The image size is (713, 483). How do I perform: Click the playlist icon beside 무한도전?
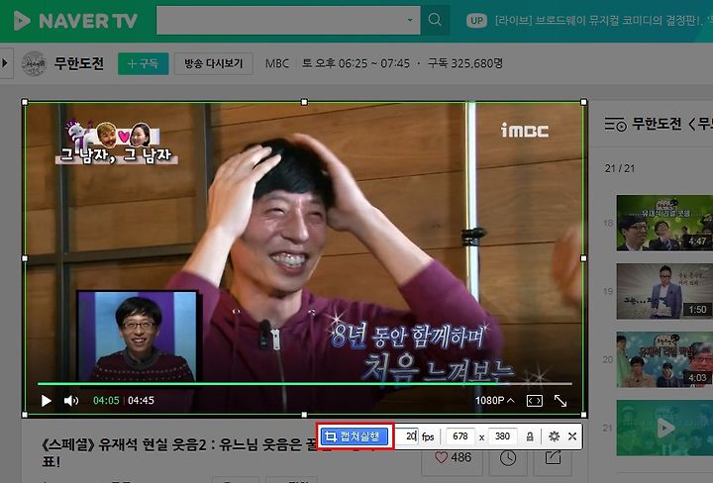pyautogui.click(x=616, y=124)
